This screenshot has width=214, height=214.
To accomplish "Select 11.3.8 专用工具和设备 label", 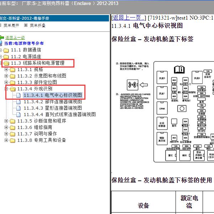I will [42, 140].
